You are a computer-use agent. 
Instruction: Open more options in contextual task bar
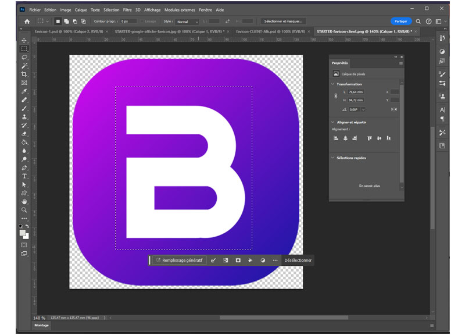pyautogui.click(x=275, y=260)
